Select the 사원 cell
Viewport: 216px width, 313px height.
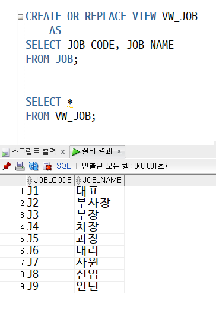point(100,263)
